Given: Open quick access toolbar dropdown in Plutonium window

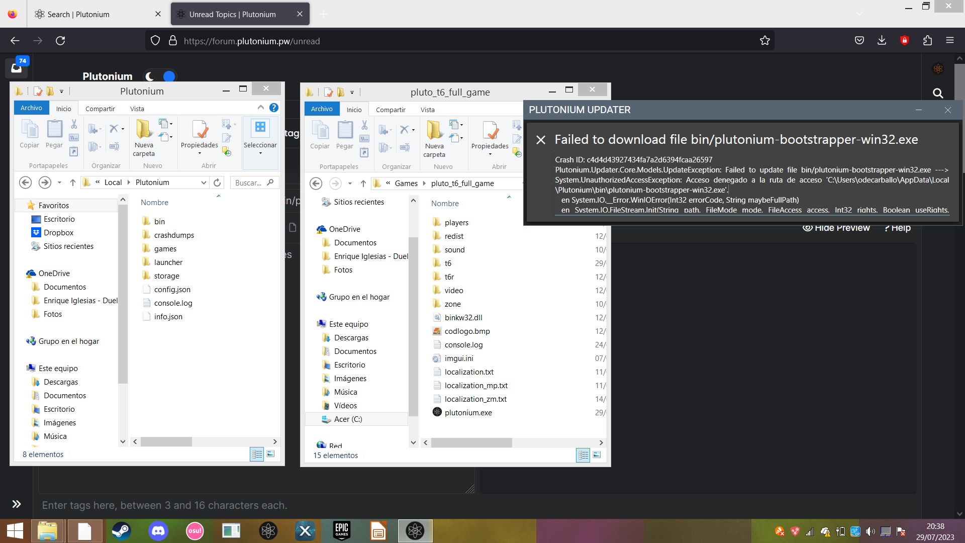Looking at the screenshot, I should [x=61, y=92].
